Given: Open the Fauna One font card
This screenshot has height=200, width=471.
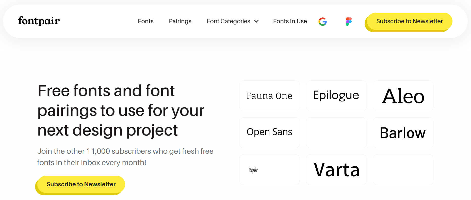Looking at the screenshot, I should [269, 96].
